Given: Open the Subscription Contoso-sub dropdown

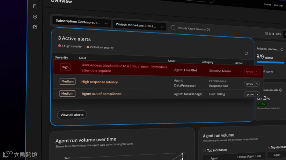Looking at the screenshot, I should [x=82, y=22].
